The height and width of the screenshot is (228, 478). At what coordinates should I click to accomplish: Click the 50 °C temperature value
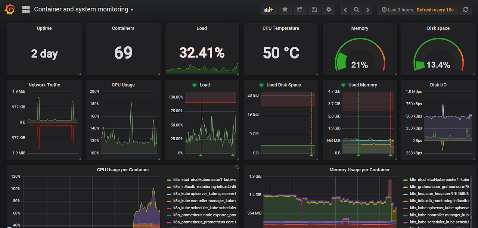(281, 53)
